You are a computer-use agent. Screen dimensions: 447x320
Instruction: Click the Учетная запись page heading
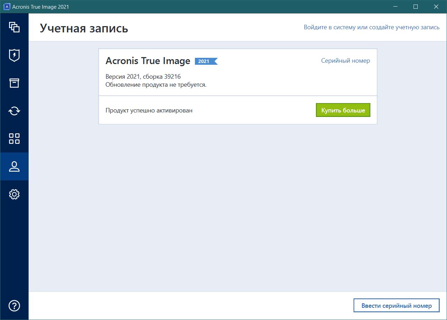[x=84, y=28]
